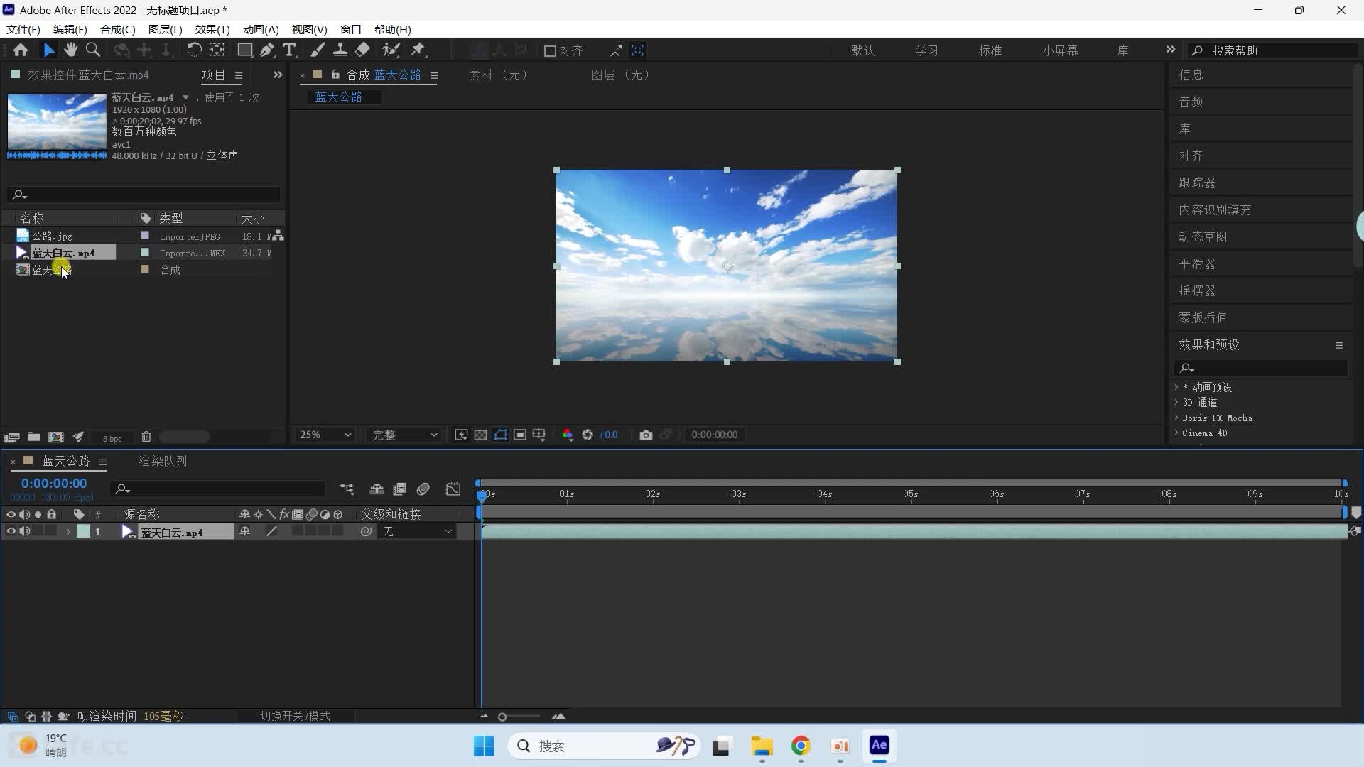
Task: Select the Brush tool
Action: 318,50
